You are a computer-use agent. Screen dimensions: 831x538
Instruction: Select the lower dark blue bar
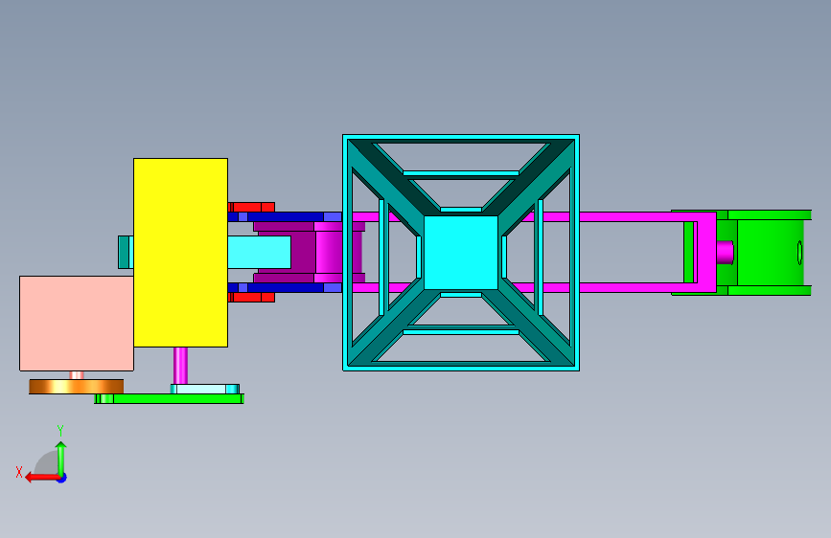click(x=285, y=287)
